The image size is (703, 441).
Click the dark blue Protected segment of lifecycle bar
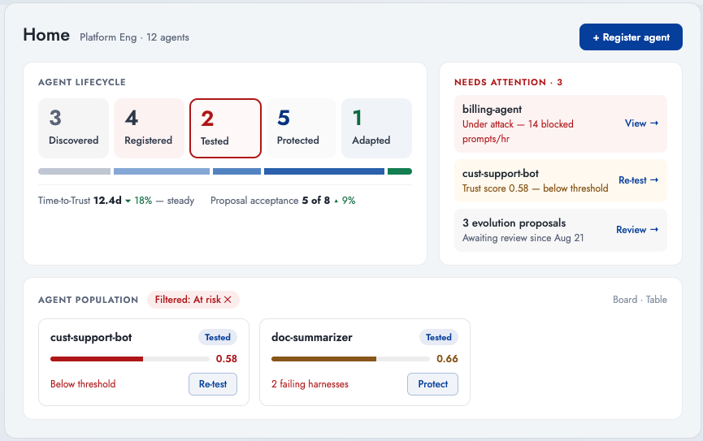point(324,171)
